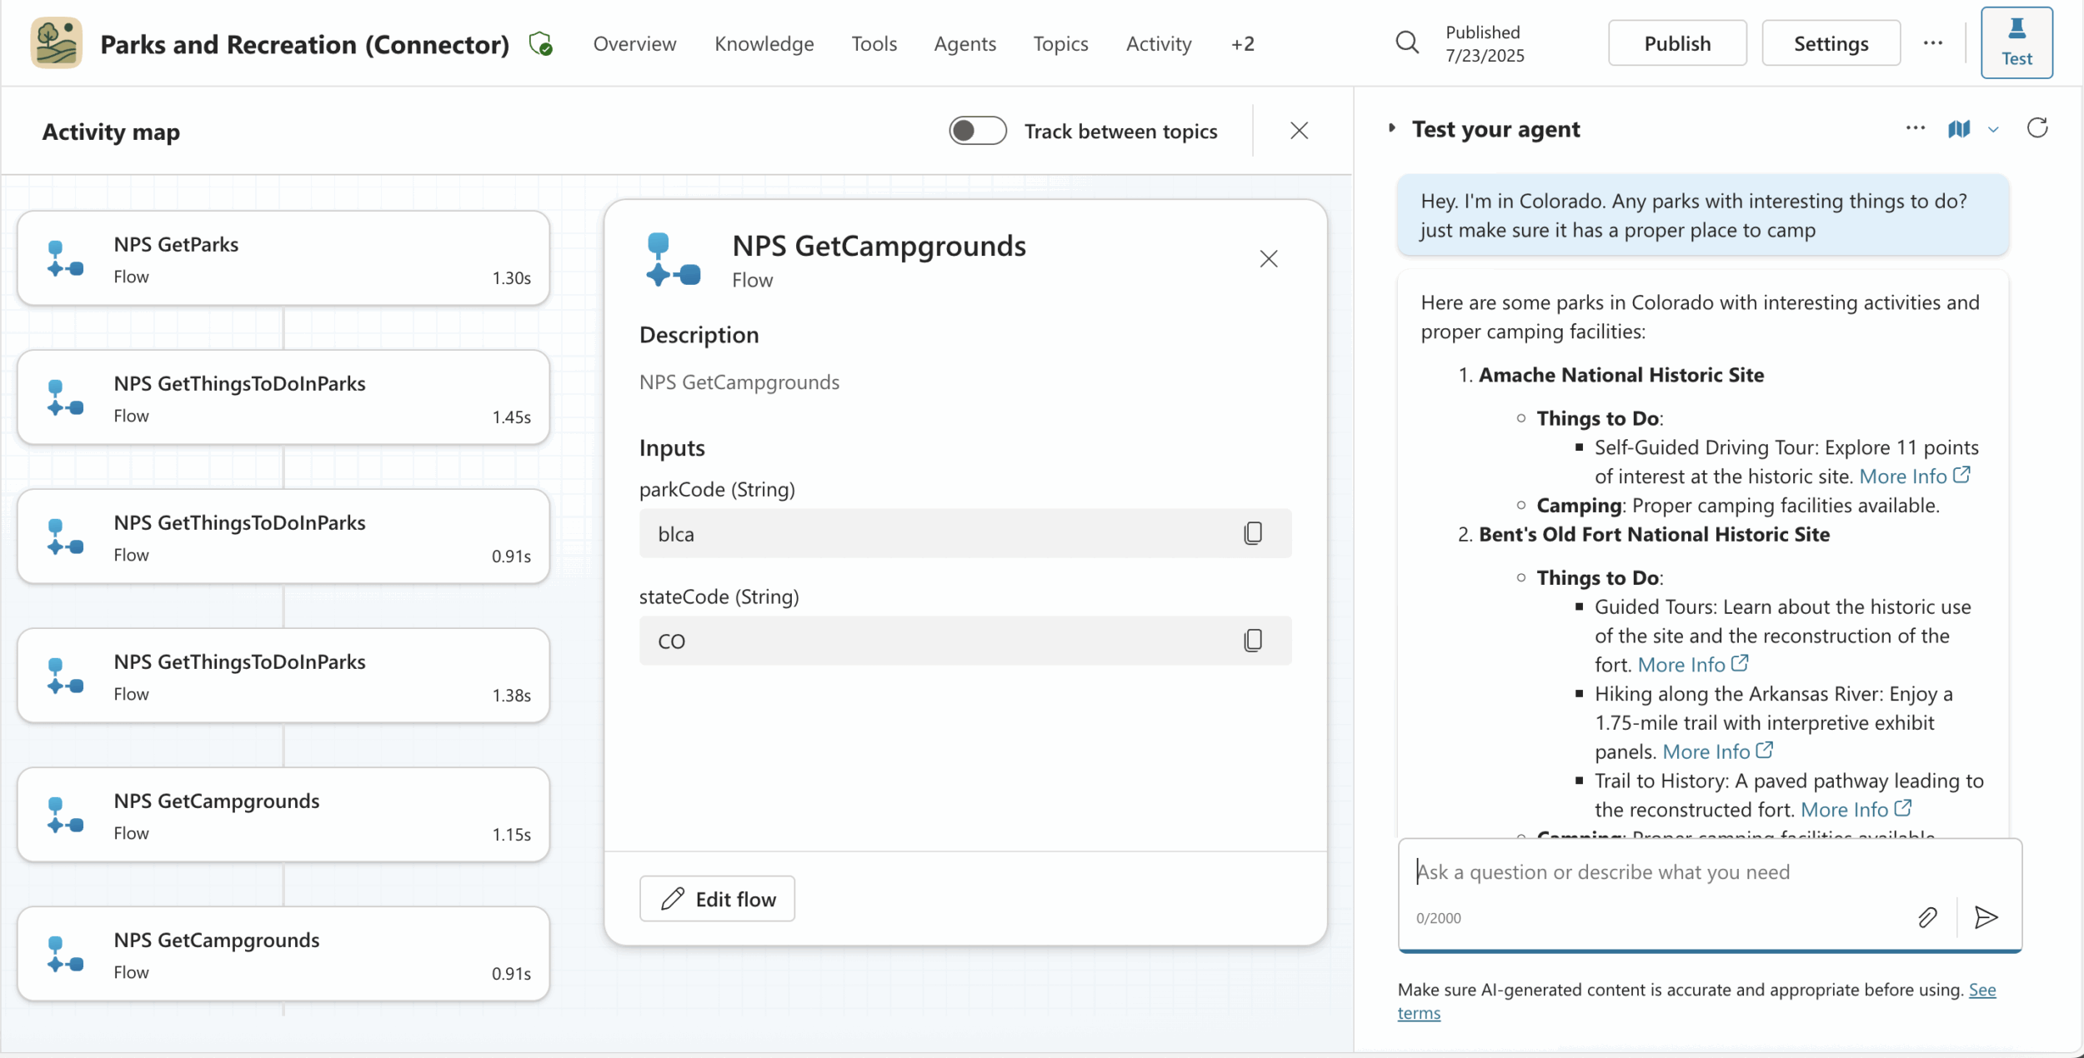Screen dimensions: 2084x1058
Task: Switch to the Topics tab
Action: (x=1060, y=43)
